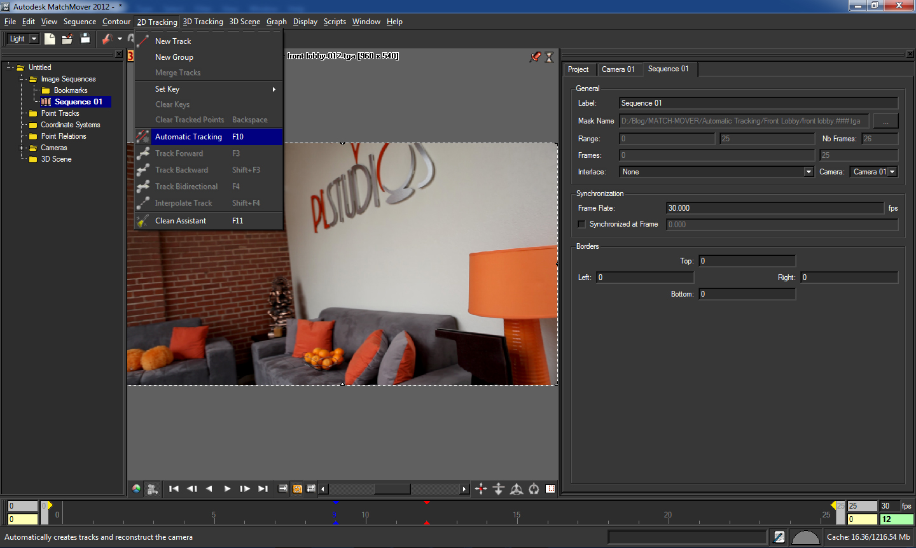Open the Scripts menu
The height and width of the screenshot is (548, 916).
tap(335, 22)
